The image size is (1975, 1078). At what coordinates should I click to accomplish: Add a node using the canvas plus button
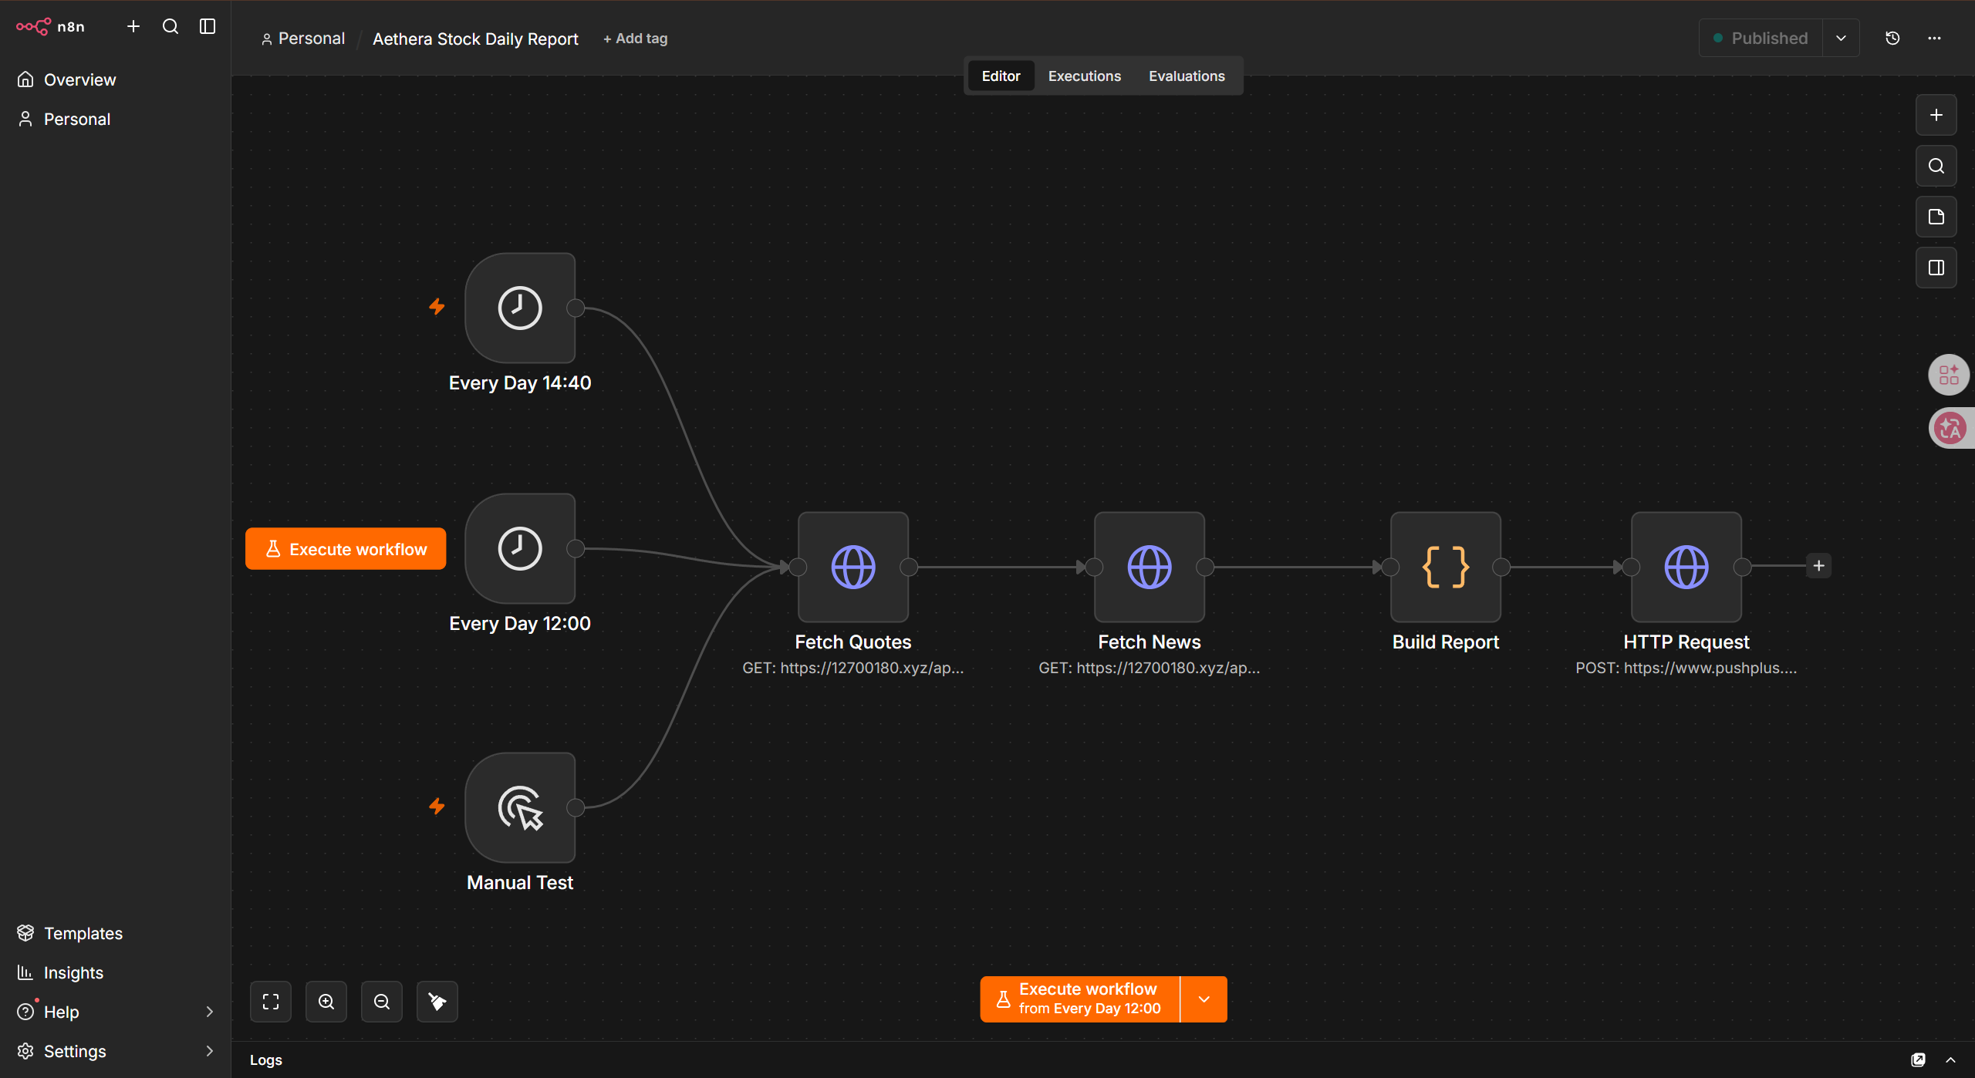coord(1936,115)
